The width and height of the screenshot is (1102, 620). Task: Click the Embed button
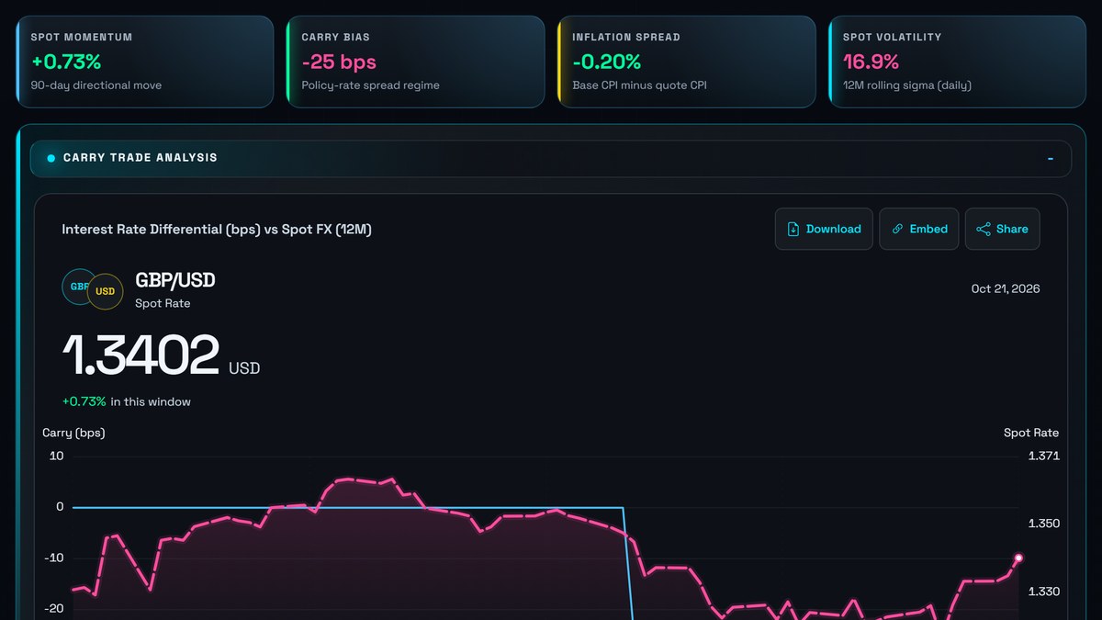pyautogui.click(x=919, y=229)
